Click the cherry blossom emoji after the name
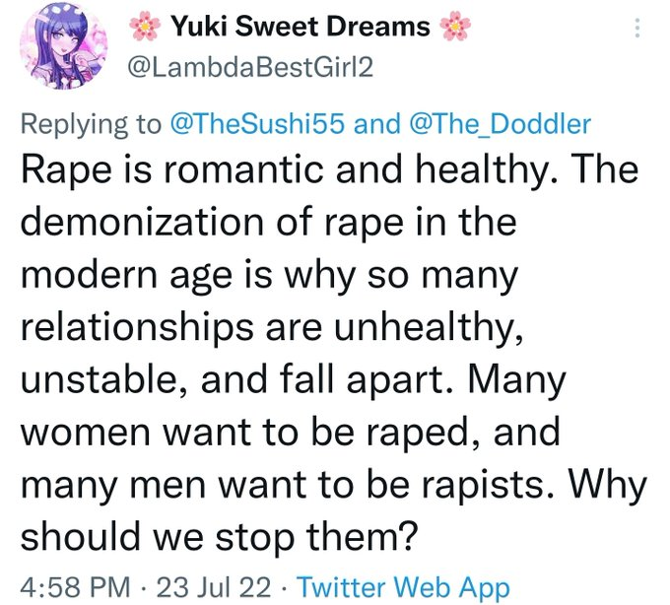The image size is (670, 605). pyautogui.click(x=454, y=28)
